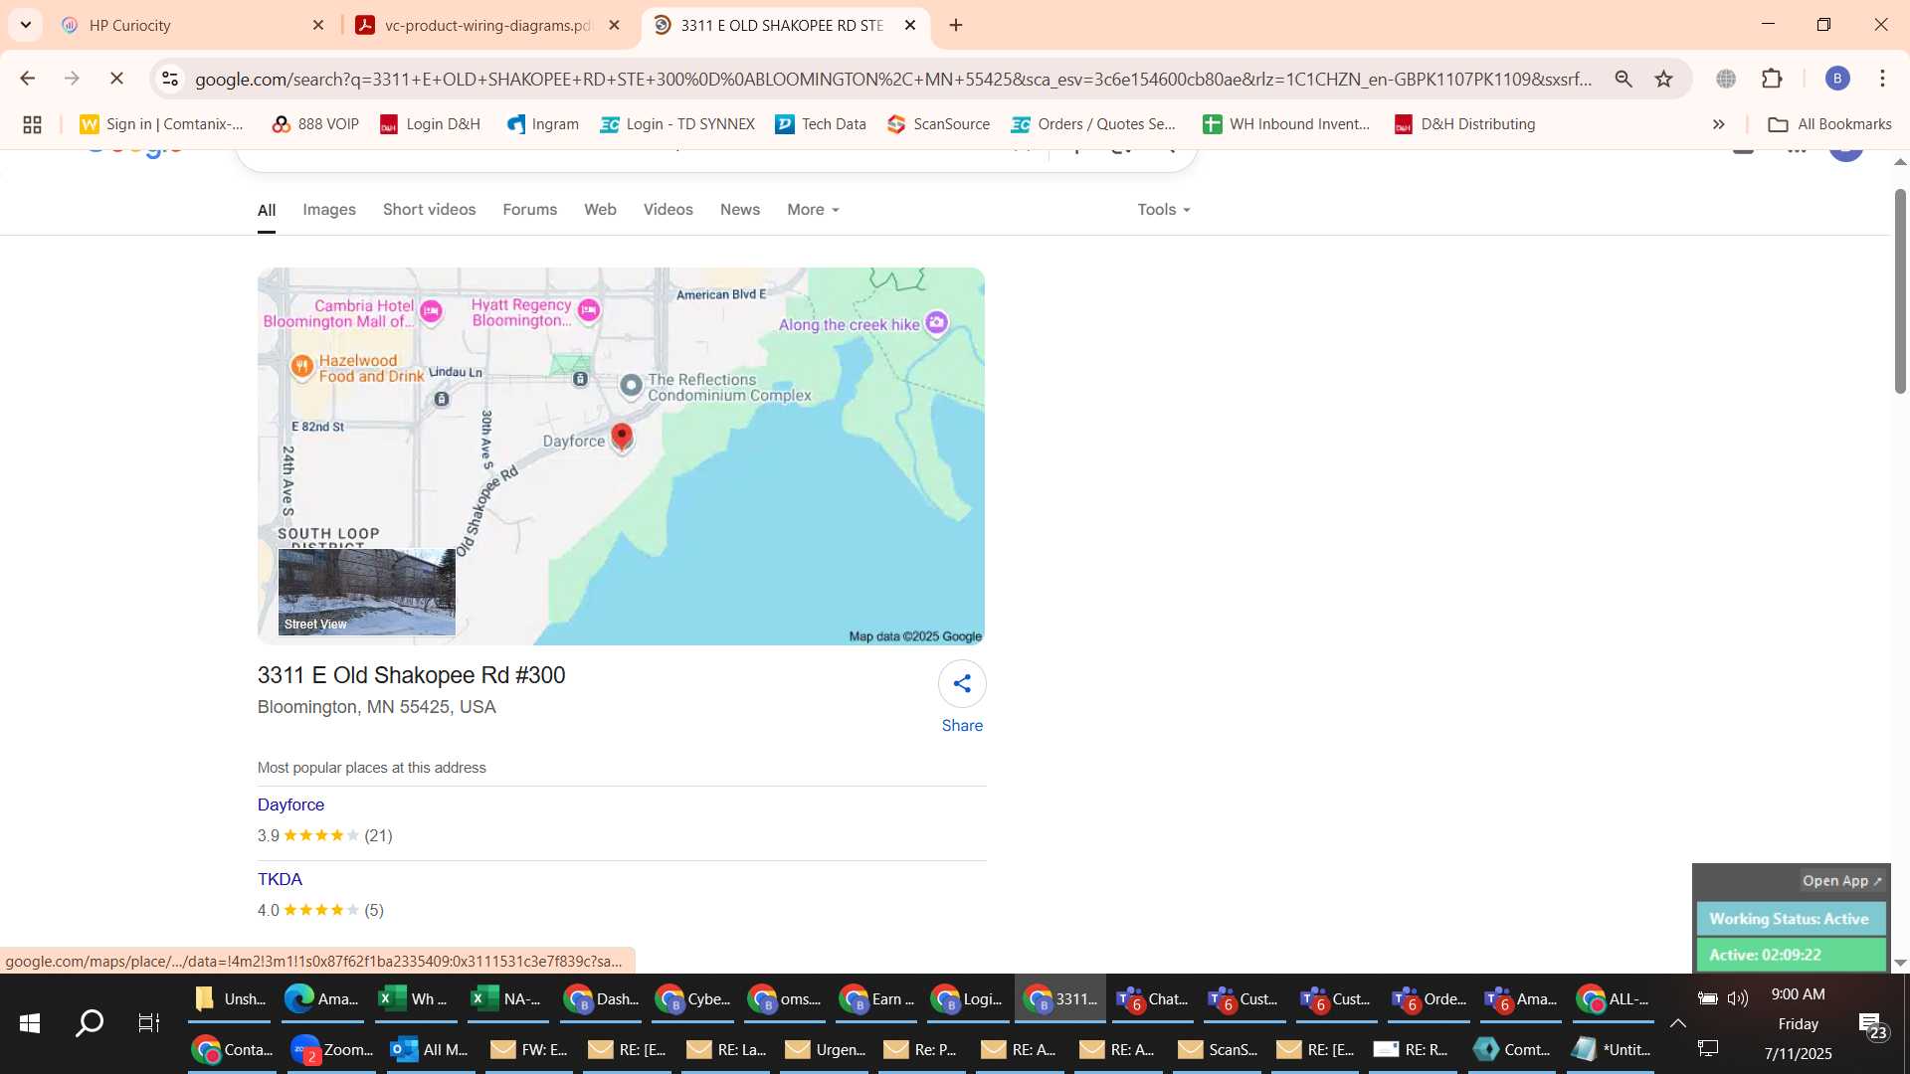Open WH Inbound Inventory bookmark

(1286, 124)
